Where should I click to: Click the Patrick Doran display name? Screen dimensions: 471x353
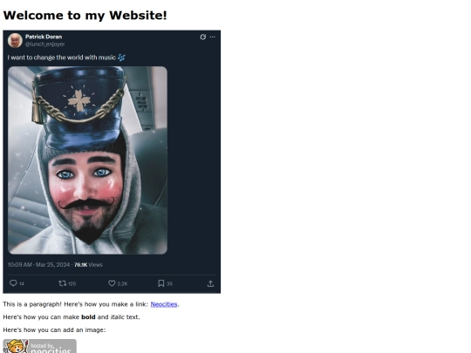44,37
